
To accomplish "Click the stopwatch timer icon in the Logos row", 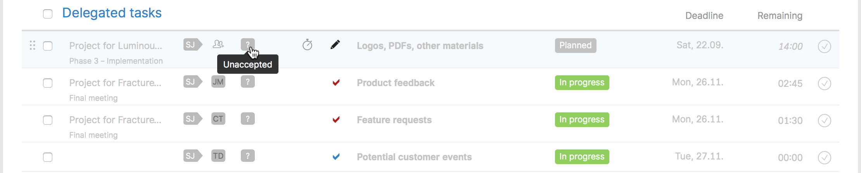I will [307, 45].
